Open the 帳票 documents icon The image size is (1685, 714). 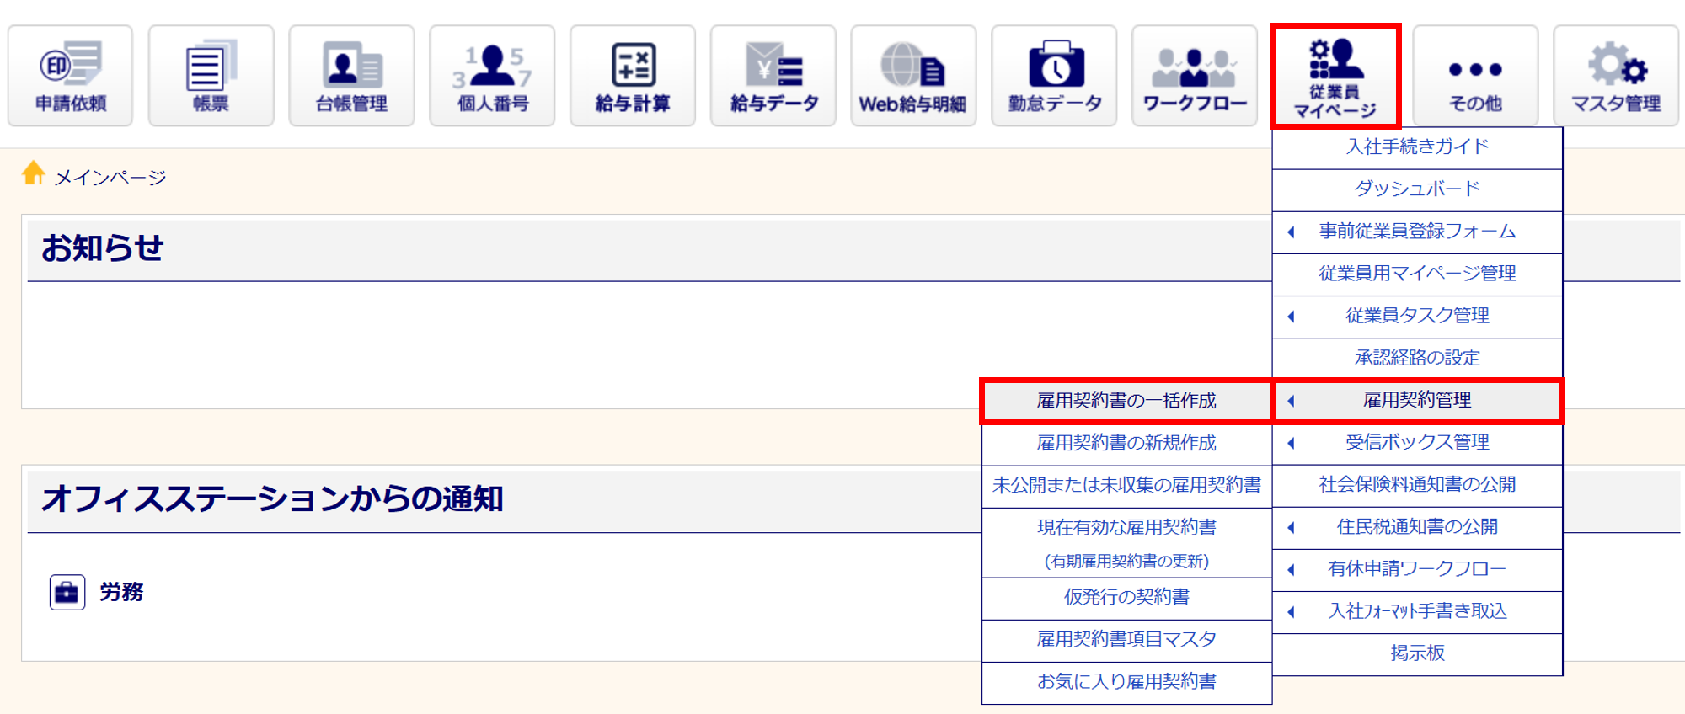(x=211, y=76)
